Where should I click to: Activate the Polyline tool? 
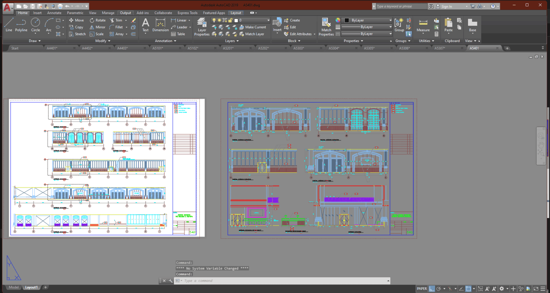(x=21, y=25)
